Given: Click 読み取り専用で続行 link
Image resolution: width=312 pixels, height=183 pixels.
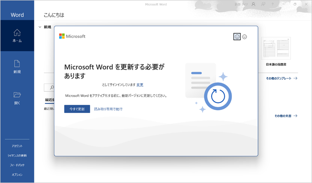Looking at the screenshot, I should tap(108, 109).
